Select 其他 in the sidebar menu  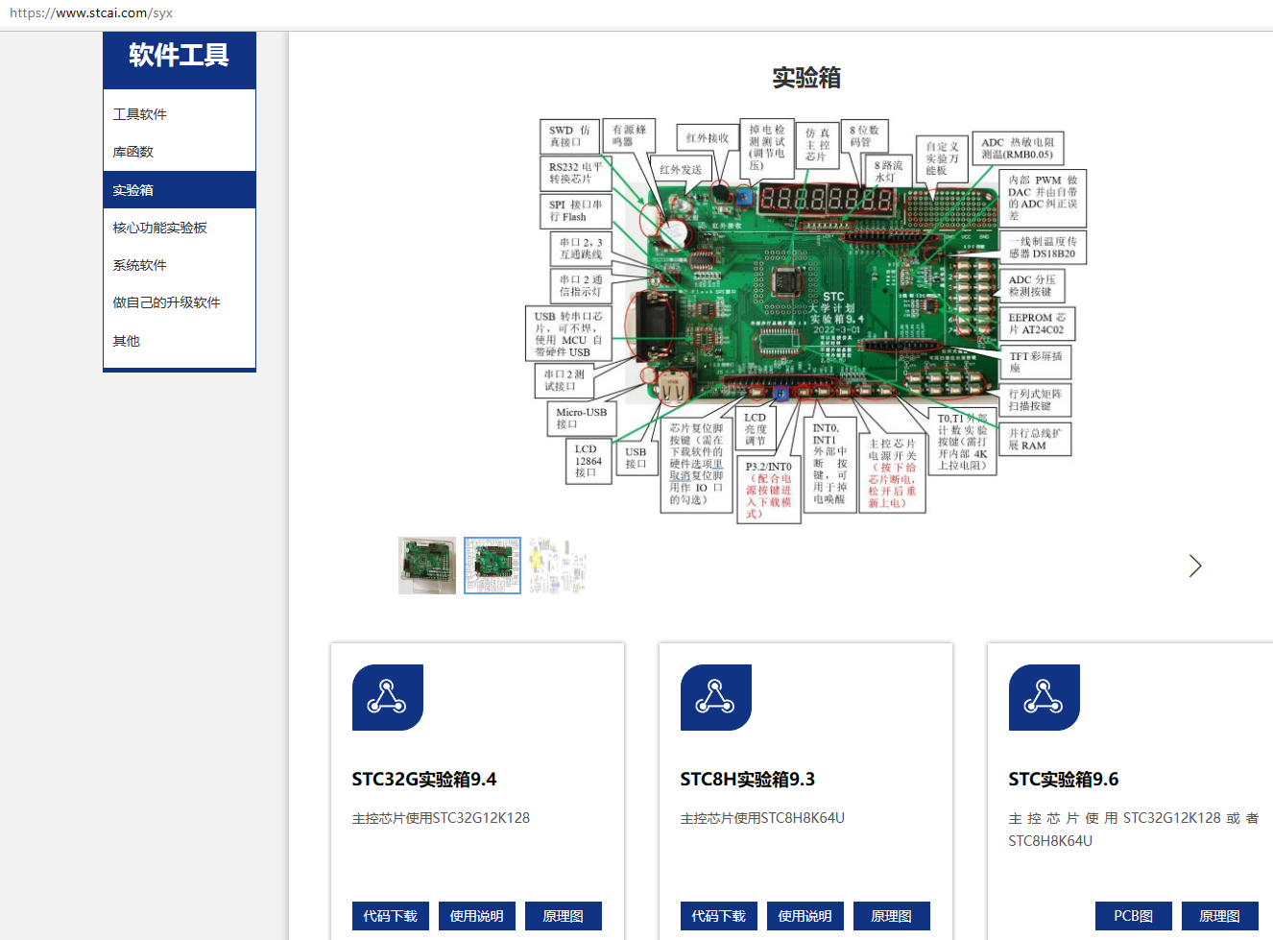click(x=180, y=341)
